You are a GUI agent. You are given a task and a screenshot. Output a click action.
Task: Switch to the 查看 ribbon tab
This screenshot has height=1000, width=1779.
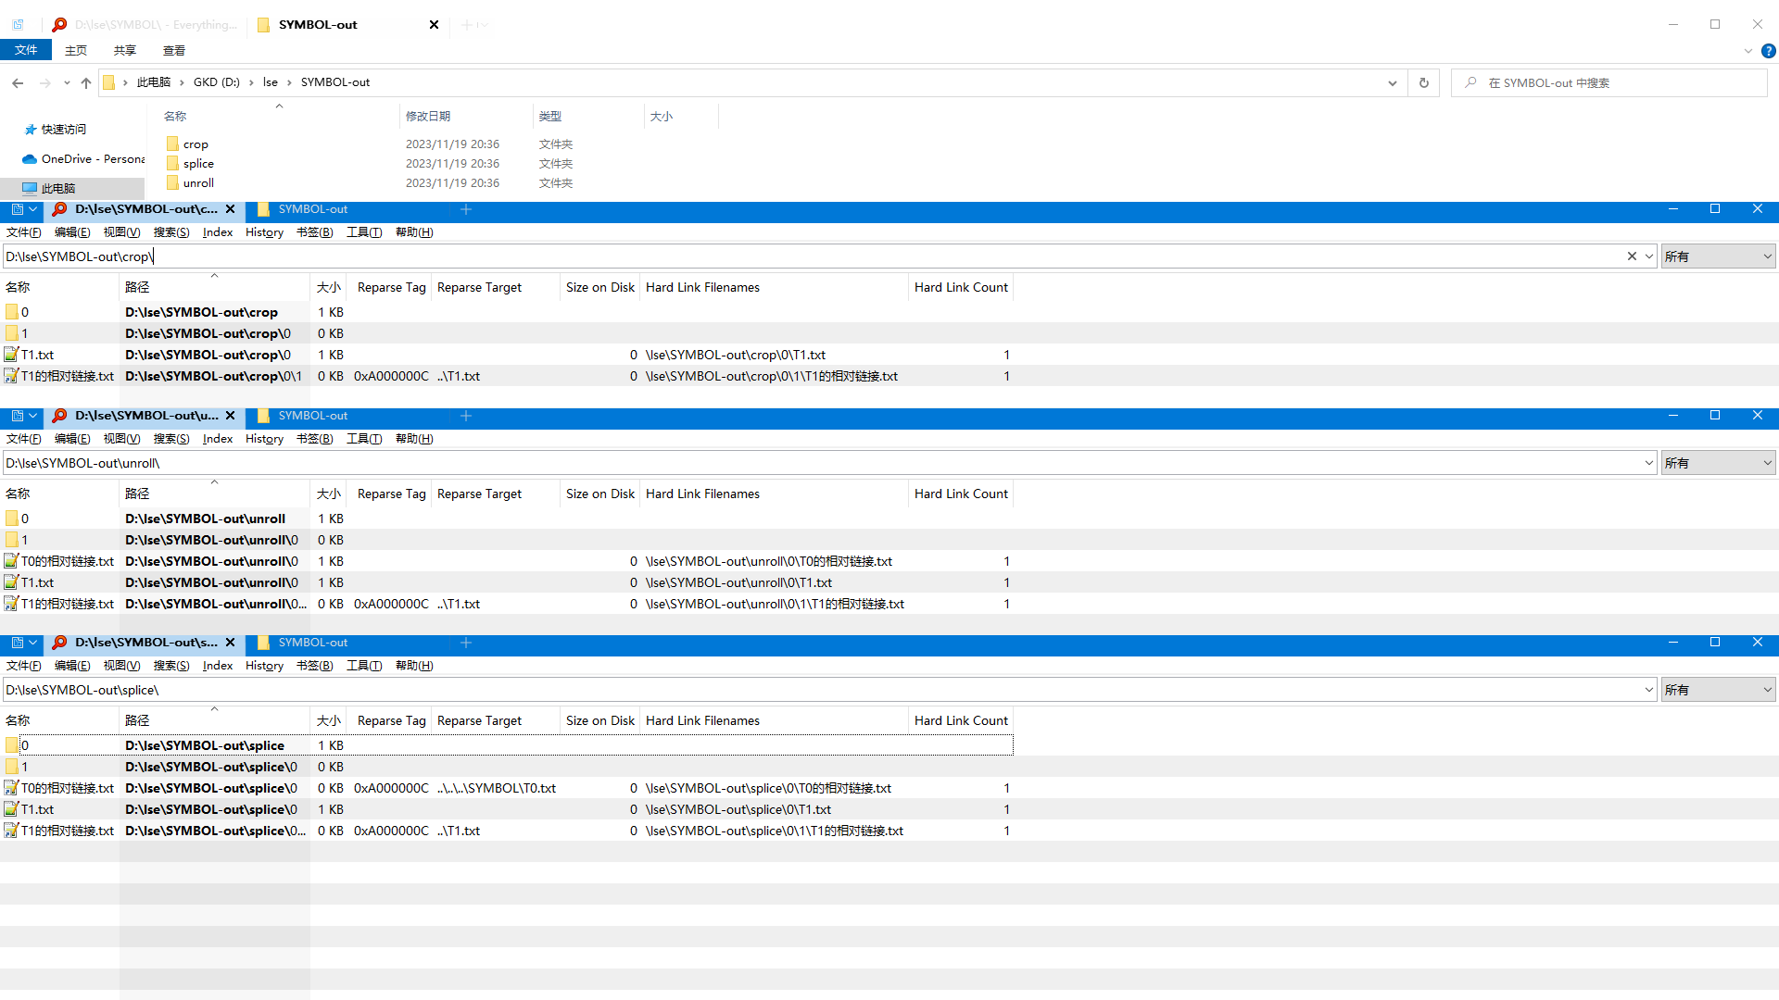click(x=173, y=51)
